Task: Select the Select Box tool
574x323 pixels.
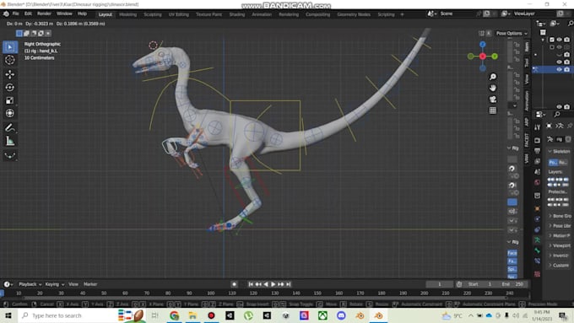Action: 10,47
